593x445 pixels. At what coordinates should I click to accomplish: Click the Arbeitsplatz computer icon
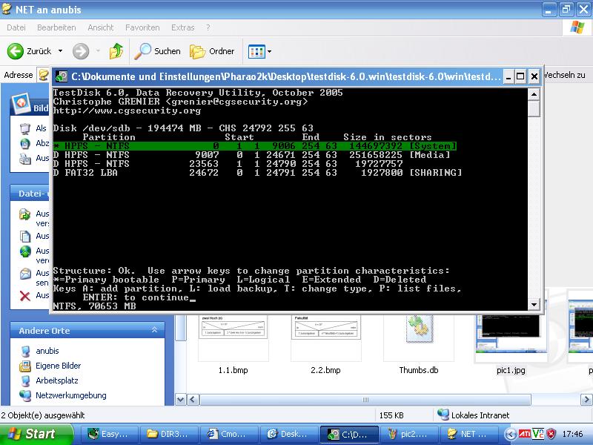click(x=25, y=380)
